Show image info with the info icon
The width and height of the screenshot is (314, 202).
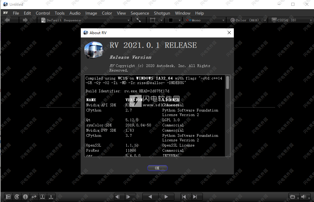(25, 197)
